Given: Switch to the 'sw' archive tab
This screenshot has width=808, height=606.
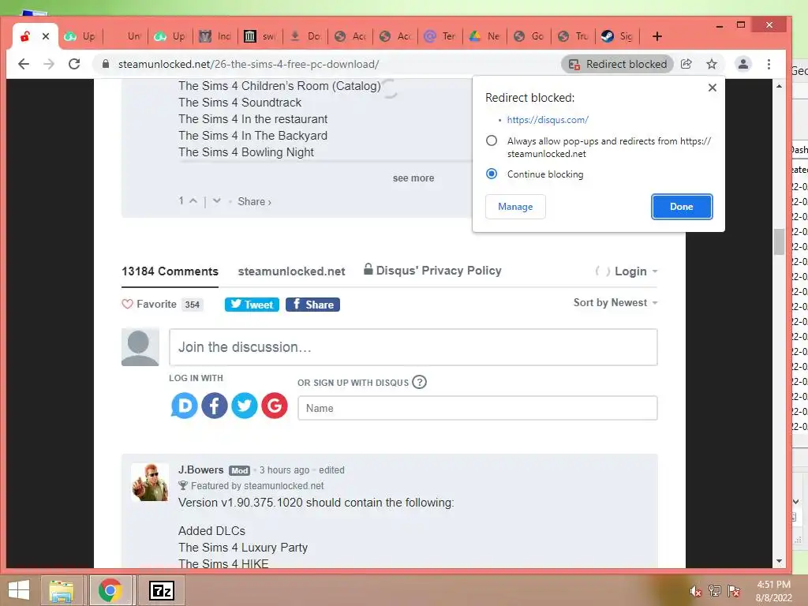Looking at the screenshot, I should (260, 36).
